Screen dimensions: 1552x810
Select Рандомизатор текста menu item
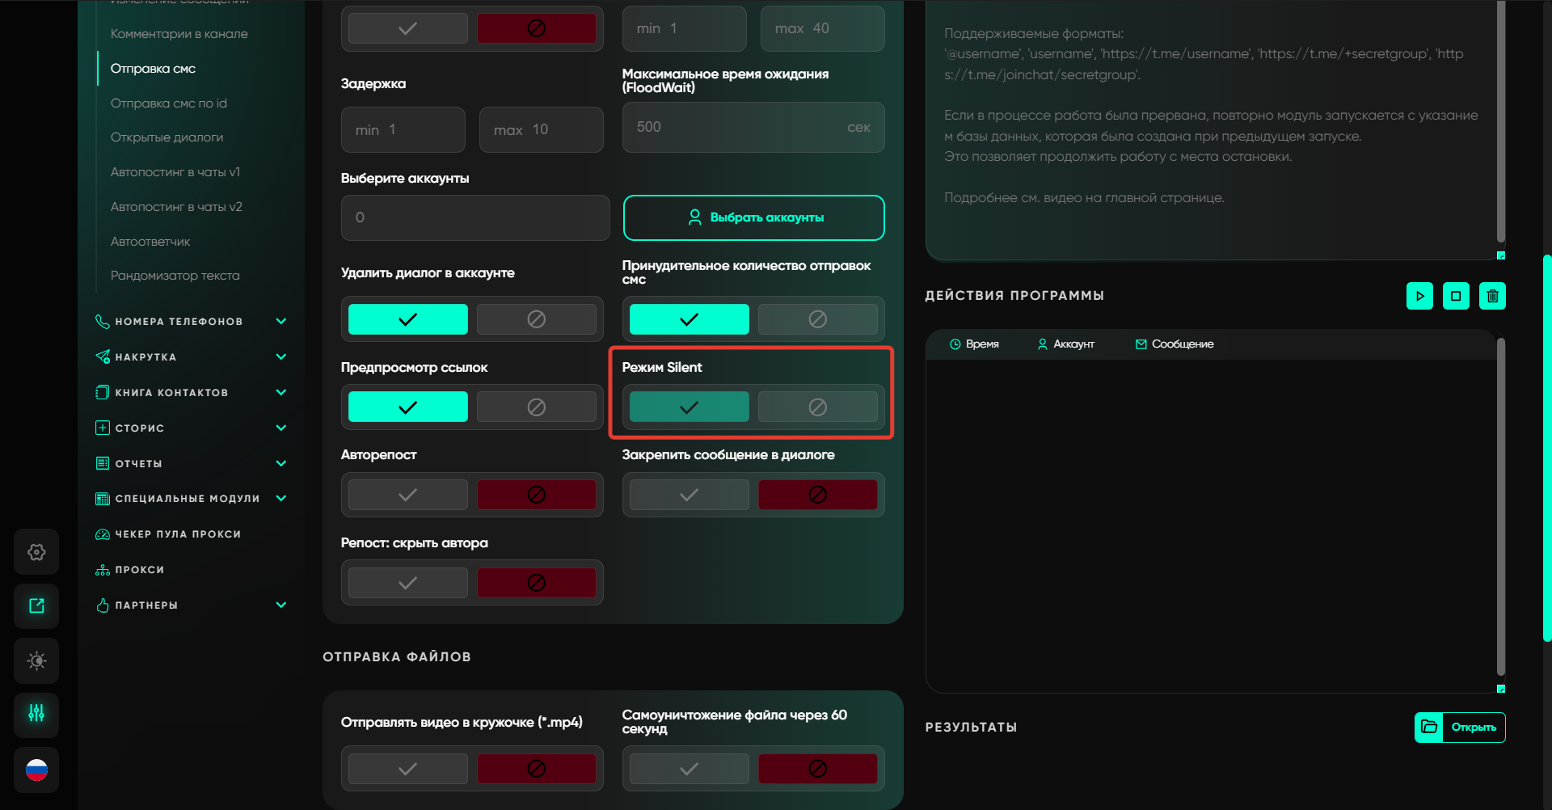[175, 276]
